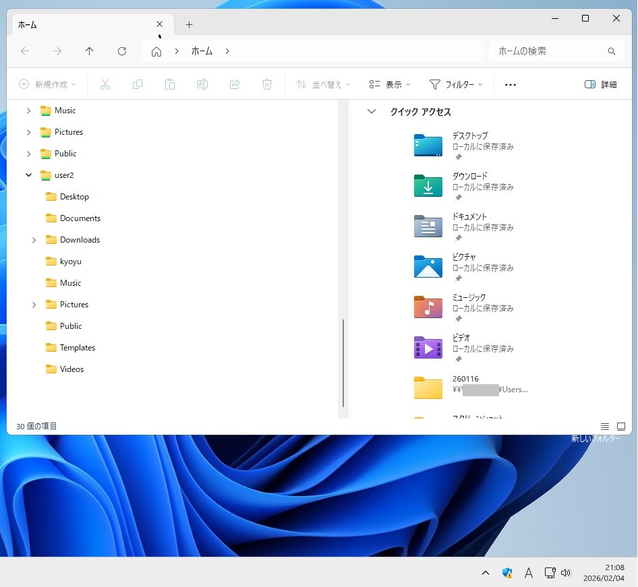Viewport: 638px width, 587px height.
Task: Collapse the クイック アクセス section
Action: tap(371, 112)
